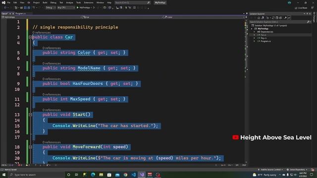
Task: Collapse the Start() method outlining box
Action: click(x=30, y=115)
